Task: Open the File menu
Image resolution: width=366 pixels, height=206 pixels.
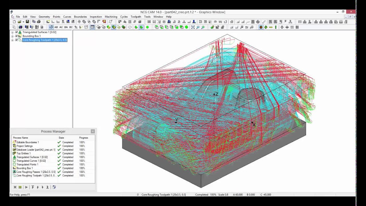Action: pos(18,17)
